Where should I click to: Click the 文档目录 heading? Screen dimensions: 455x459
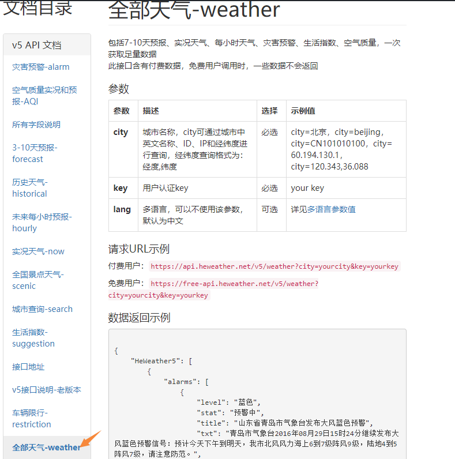click(37, 8)
